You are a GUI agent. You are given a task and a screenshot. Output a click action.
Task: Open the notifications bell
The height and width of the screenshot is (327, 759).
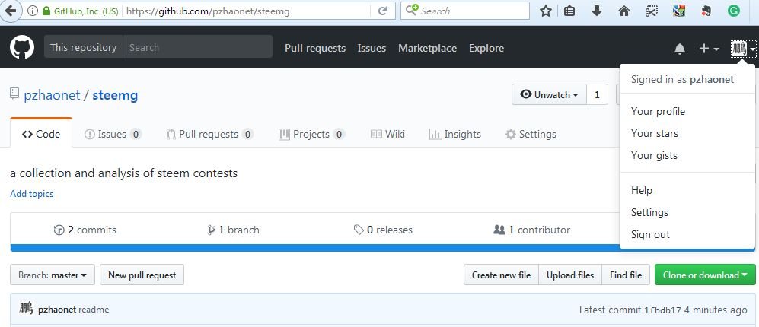tap(680, 49)
